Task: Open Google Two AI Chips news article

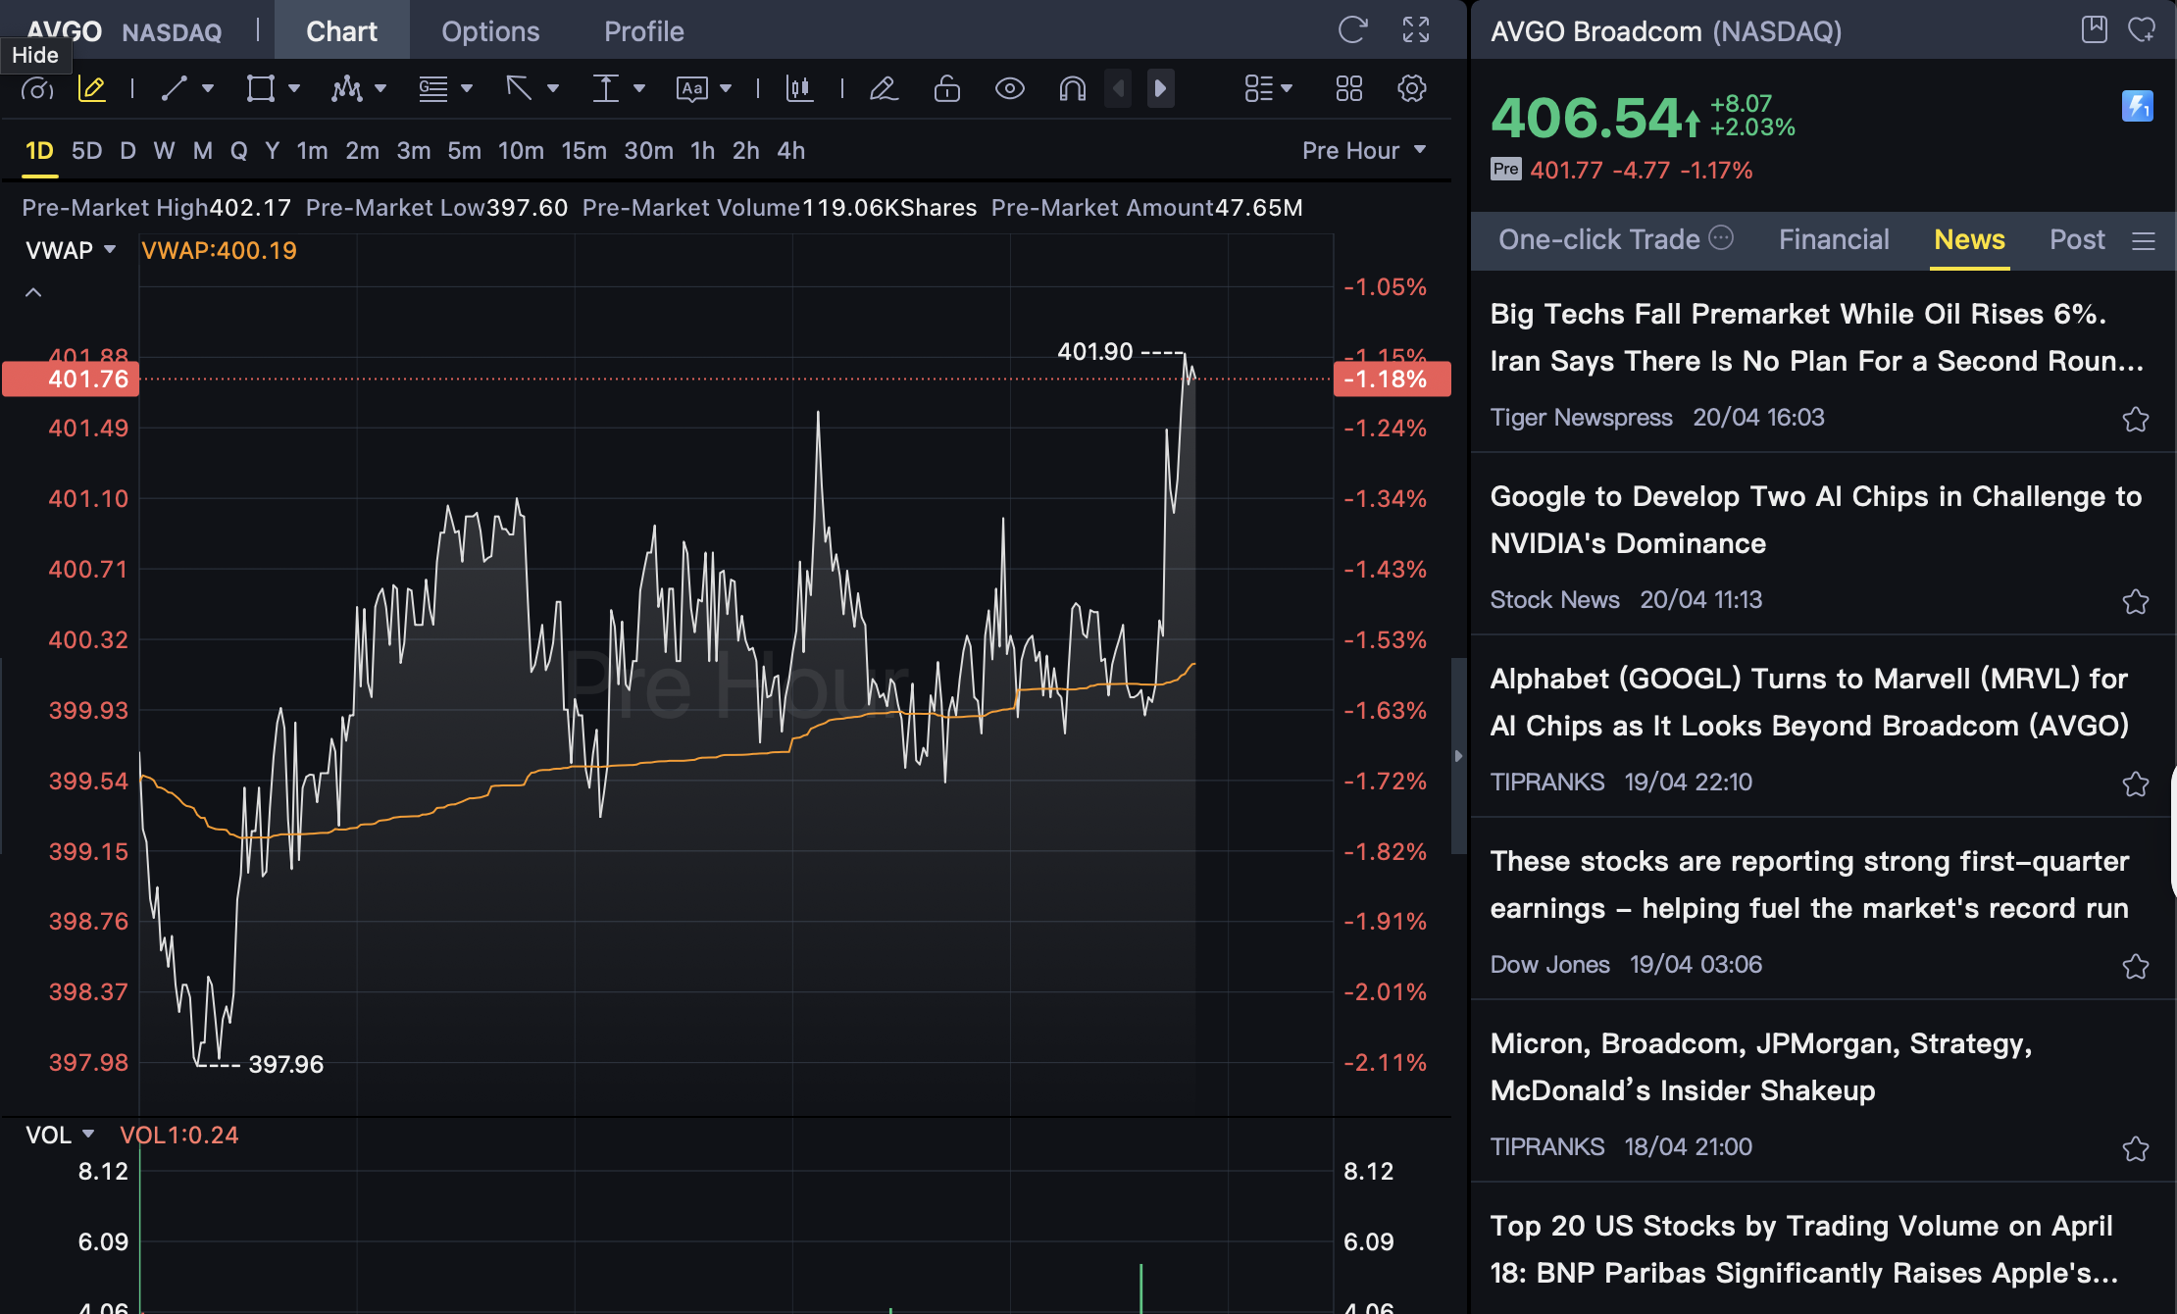Action: (1814, 520)
